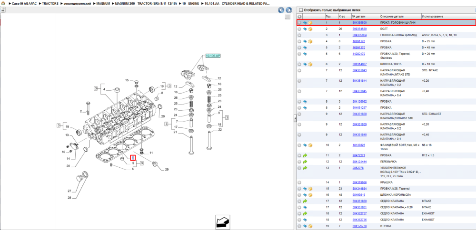Image resolution: width=476 pixels, height=230 pixels.
Task: Toggle the round selector for row 500354580
Action: coord(299,29)
